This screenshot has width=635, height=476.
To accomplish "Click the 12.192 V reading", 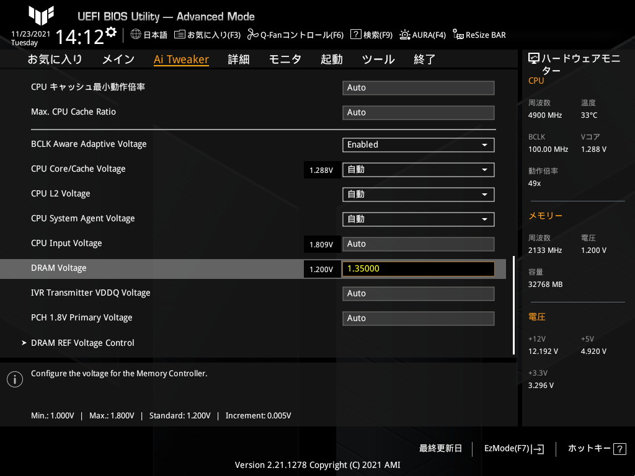I will (543, 351).
